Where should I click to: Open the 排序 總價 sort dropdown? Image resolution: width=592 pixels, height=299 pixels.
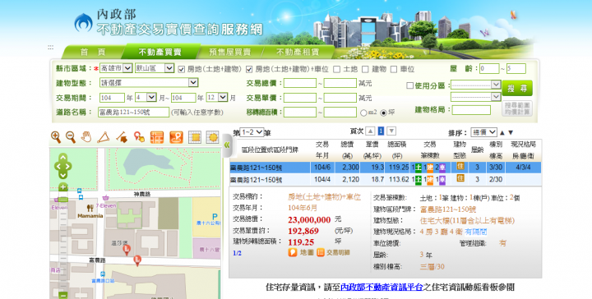483,132
